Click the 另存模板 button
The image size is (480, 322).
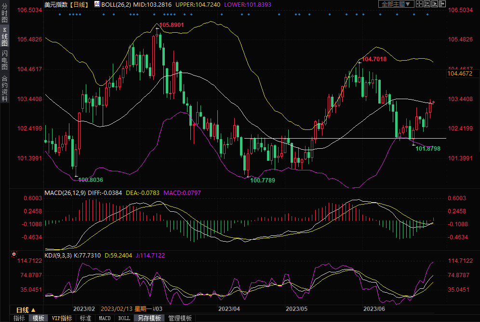pyautogui.click(x=148, y=318)
